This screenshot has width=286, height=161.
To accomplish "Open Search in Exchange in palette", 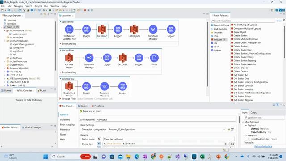I will [220, 25].
